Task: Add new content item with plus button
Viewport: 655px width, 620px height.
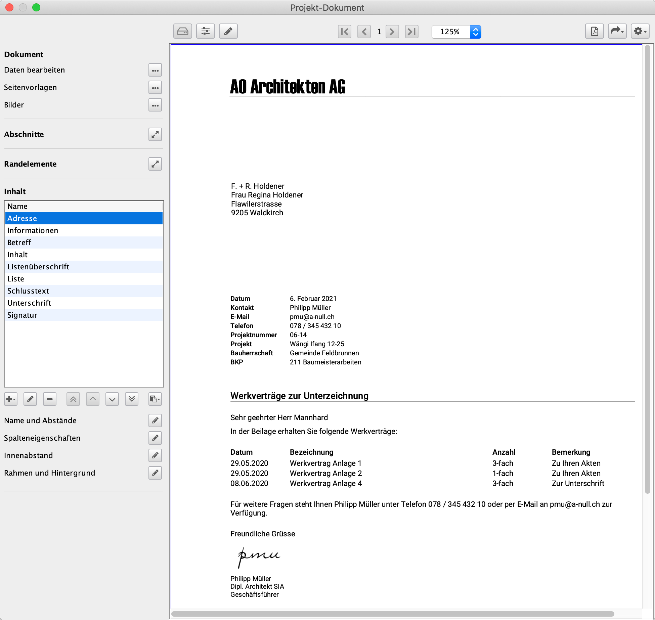Action: pyautogui.click(x=11, y=399)
